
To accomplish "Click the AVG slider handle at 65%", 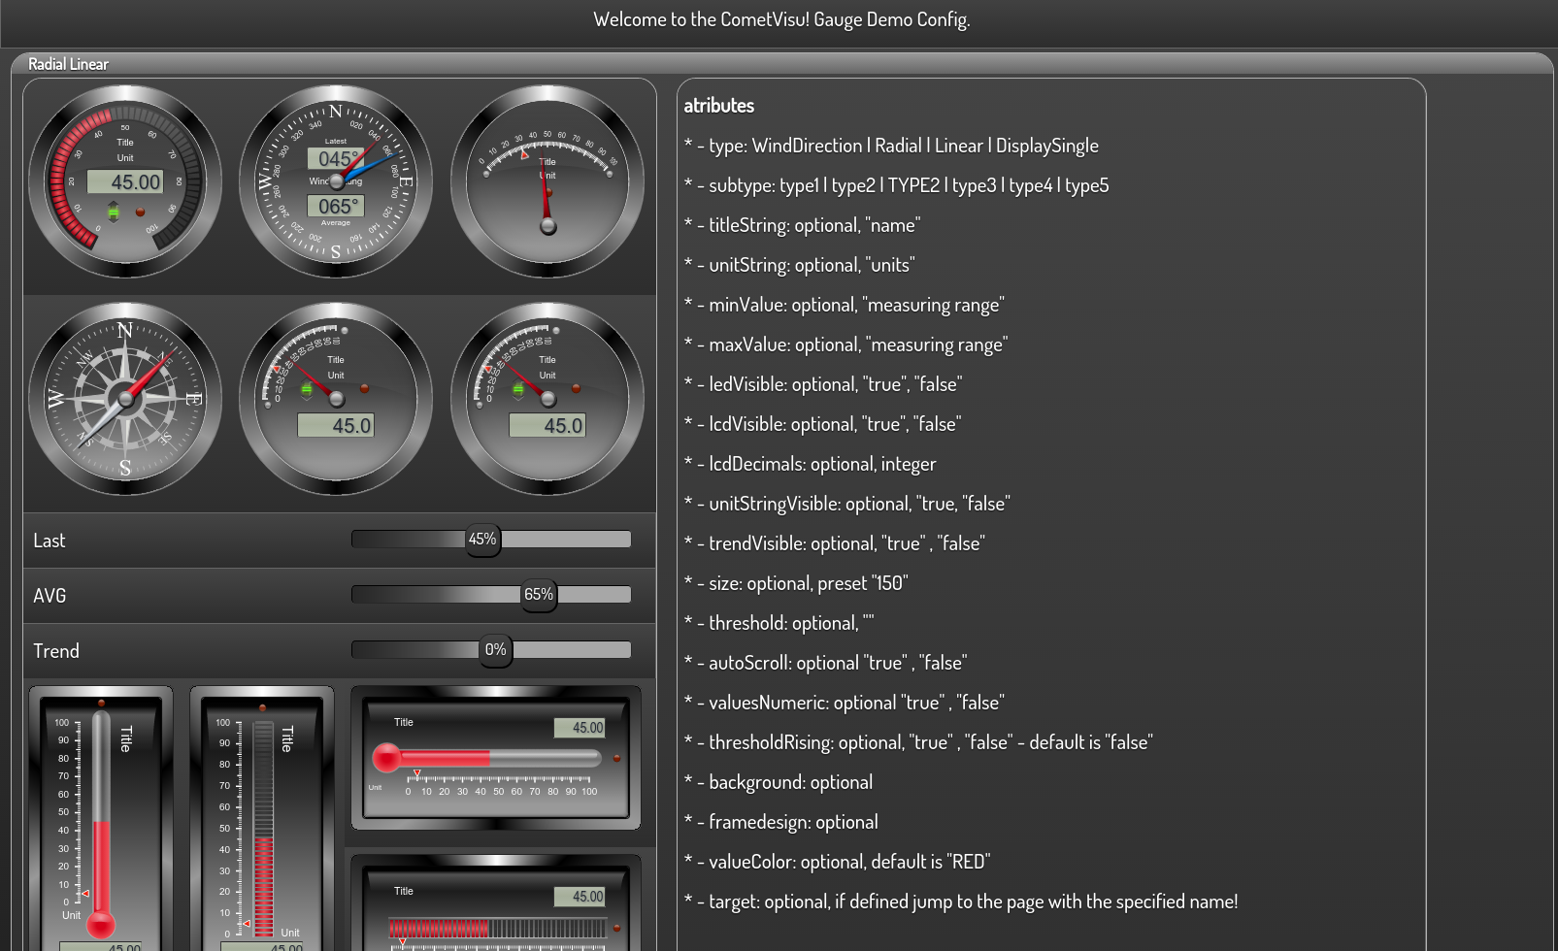I will pyautogui.click(x=539, y=595).
